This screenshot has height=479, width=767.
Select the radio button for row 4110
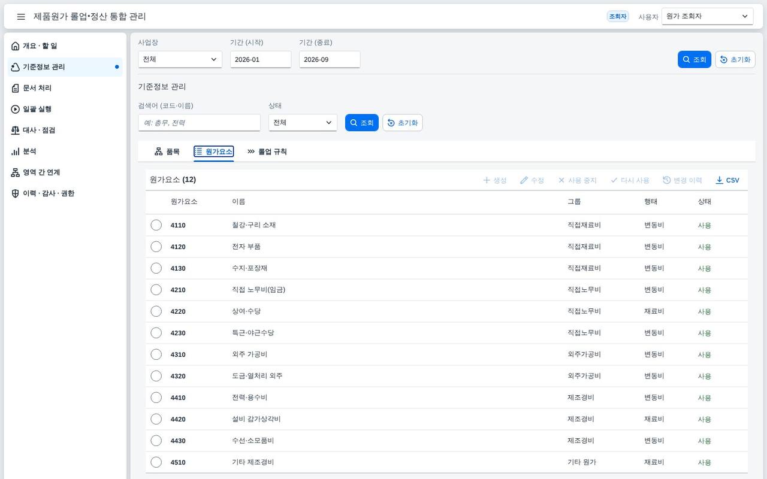156,225
